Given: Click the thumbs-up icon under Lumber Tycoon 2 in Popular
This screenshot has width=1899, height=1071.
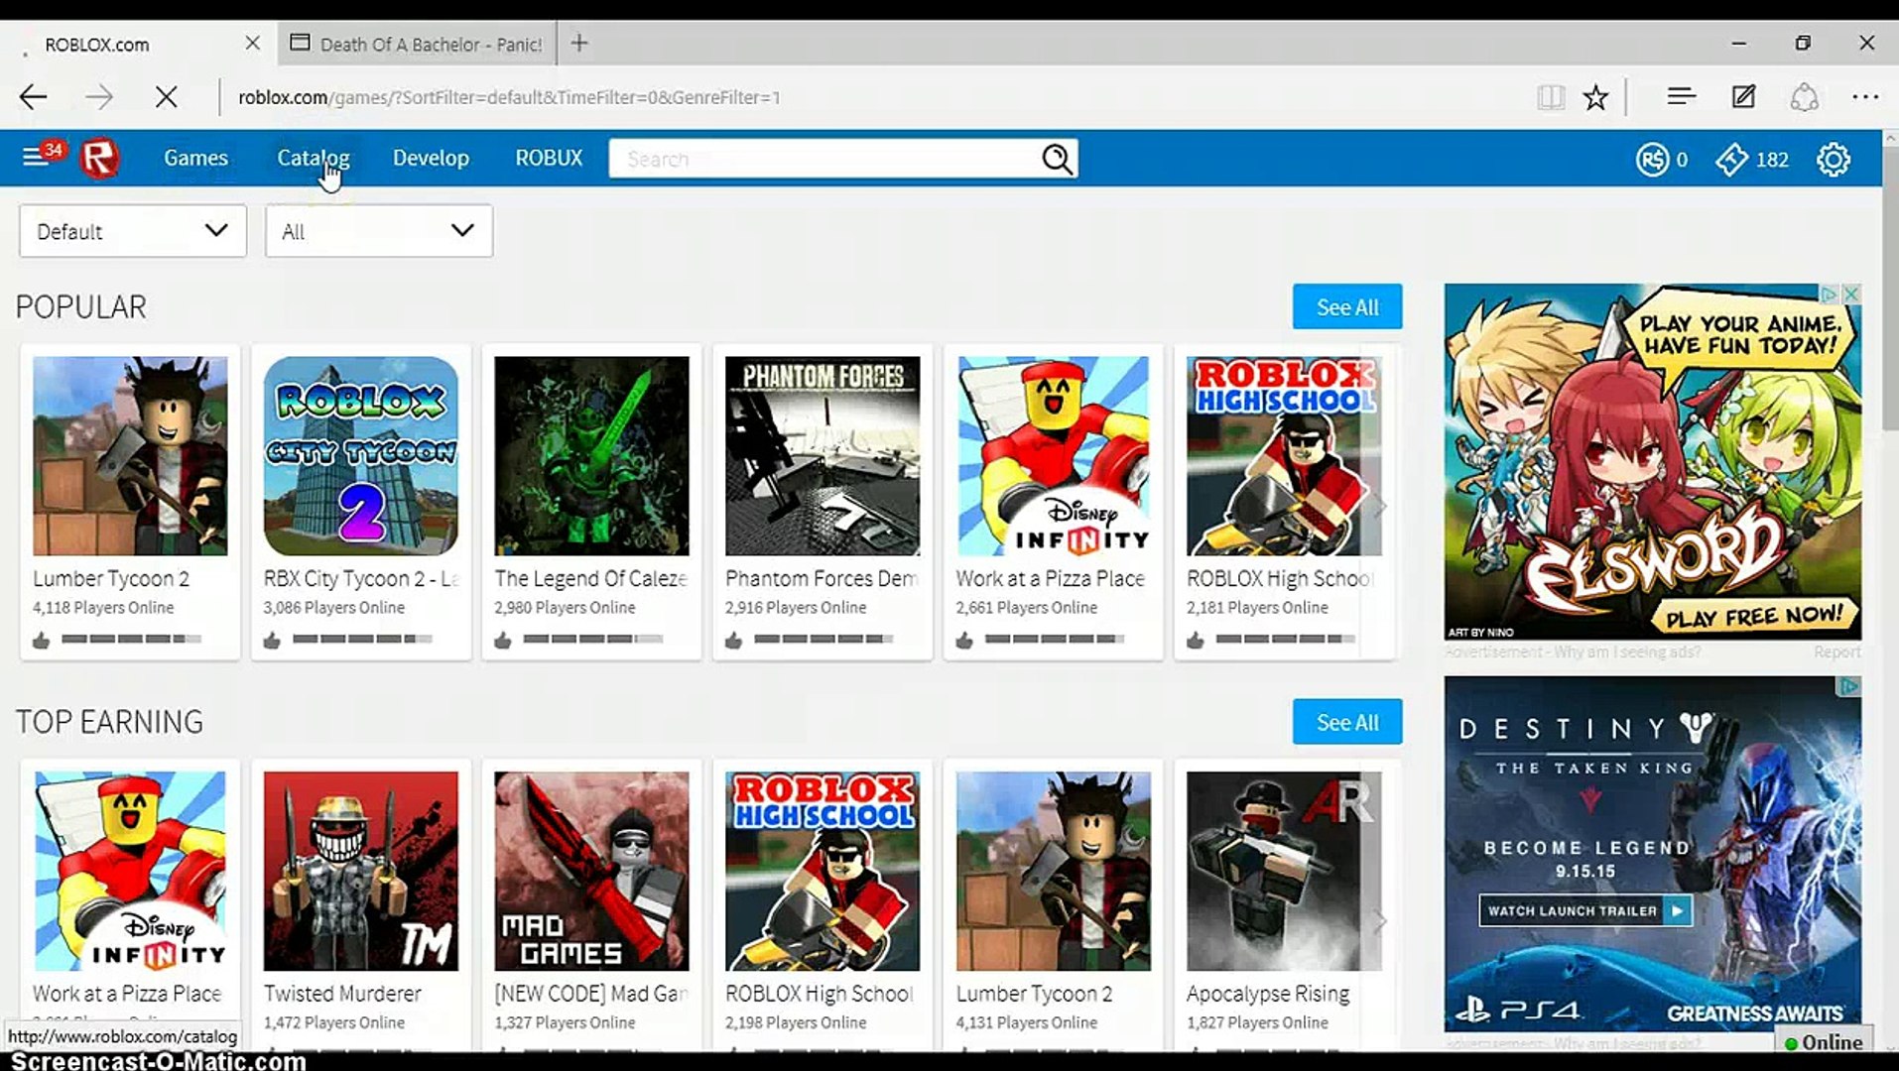Looking at the screenshot, I should pyautogui.click(x=41, y=641).
